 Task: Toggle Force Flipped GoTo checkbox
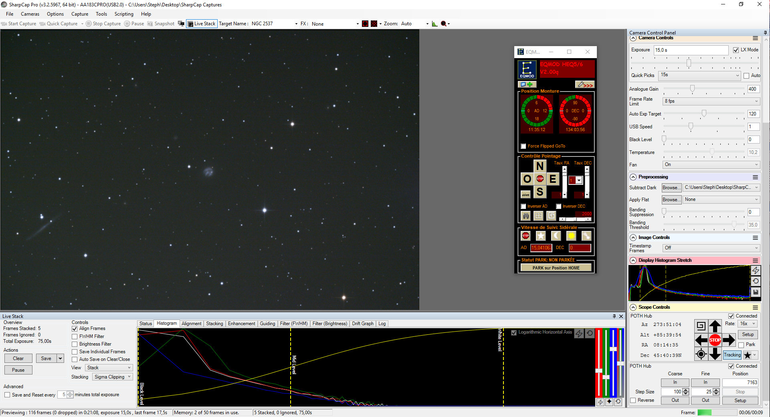[523, 146]
